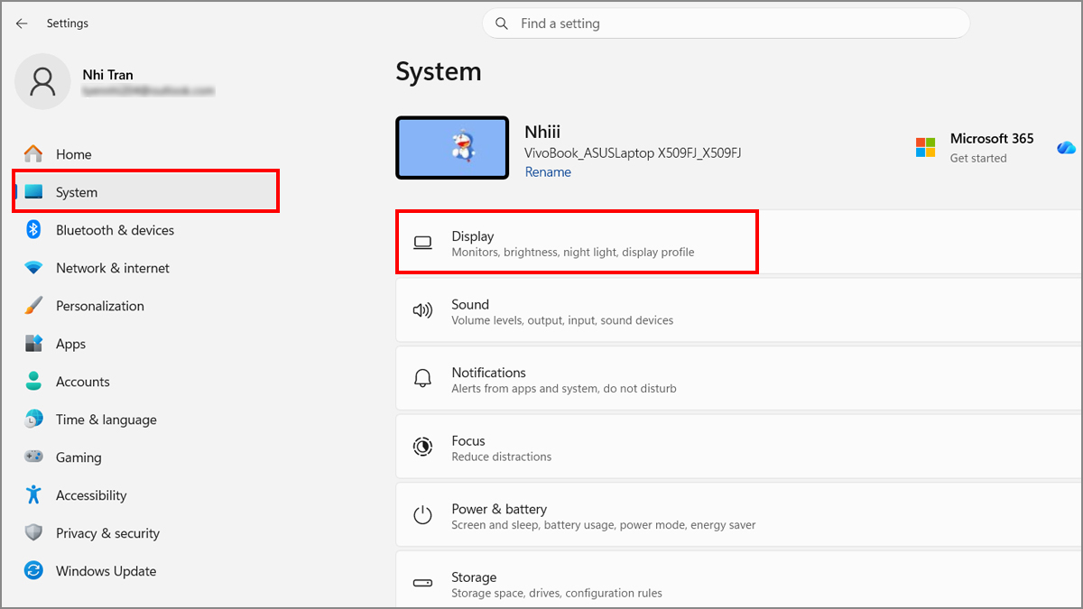Select System in the sidebar
The image size is (1083, 609).
[x=146, y=192]
